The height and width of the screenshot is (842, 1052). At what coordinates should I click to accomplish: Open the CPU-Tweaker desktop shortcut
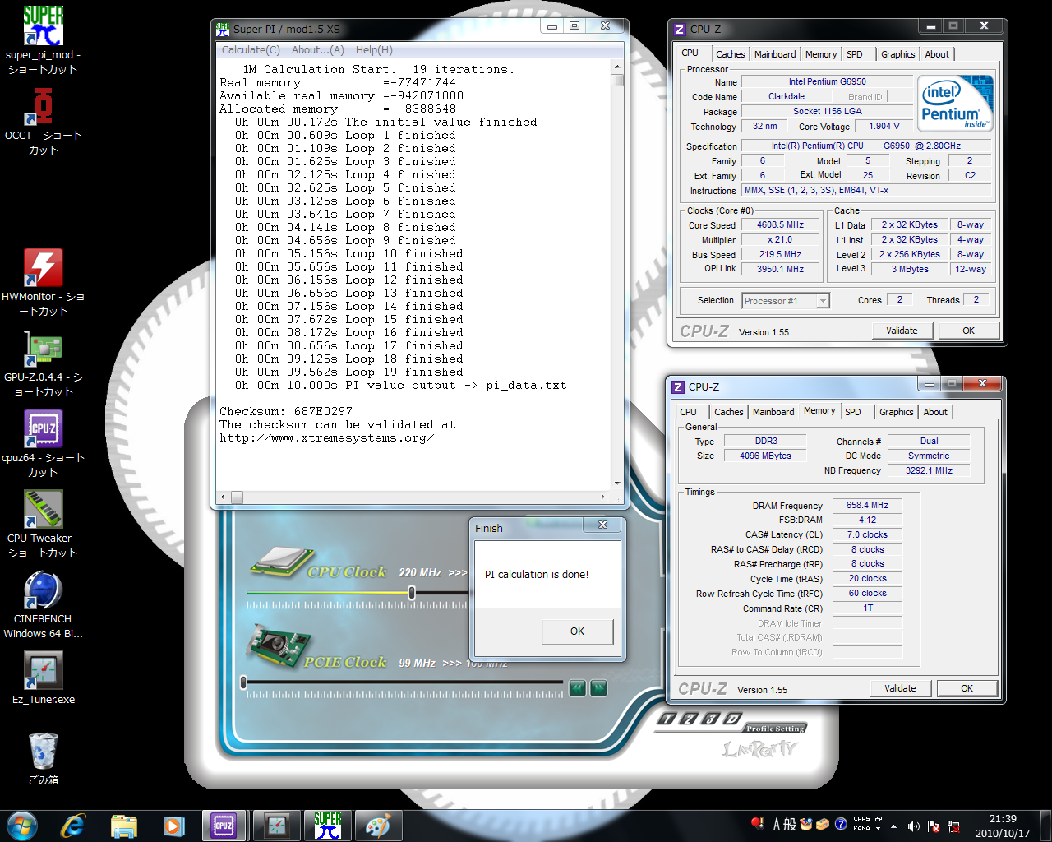pyautogui.click(x=43, y=510)
